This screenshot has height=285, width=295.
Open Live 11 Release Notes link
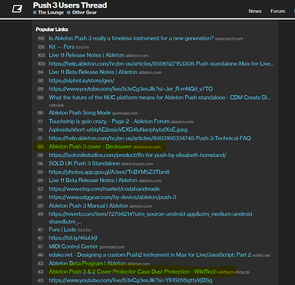pyautogui.click(x=87, y=55)
